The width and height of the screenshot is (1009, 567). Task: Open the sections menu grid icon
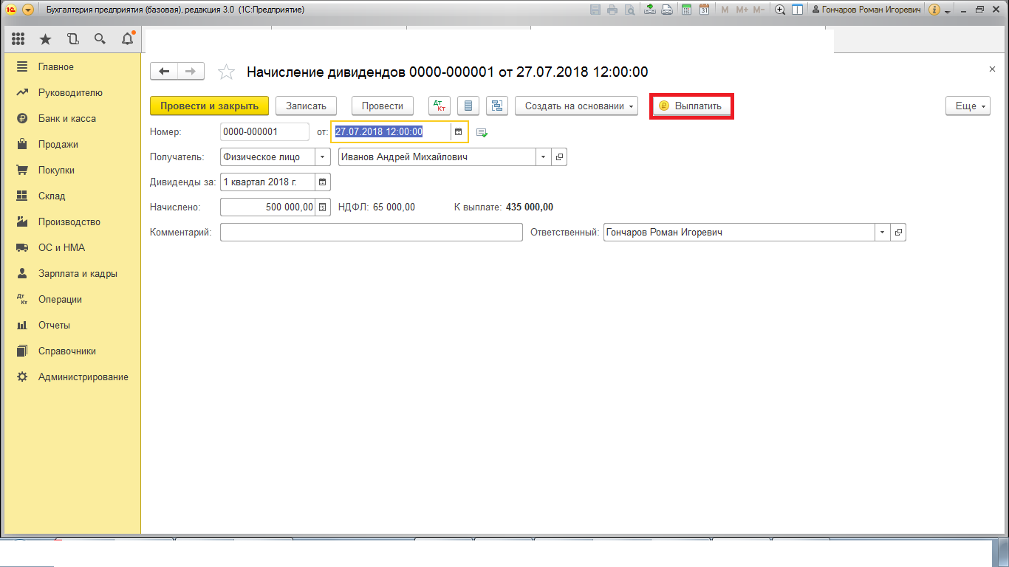[x=18, y=39]
